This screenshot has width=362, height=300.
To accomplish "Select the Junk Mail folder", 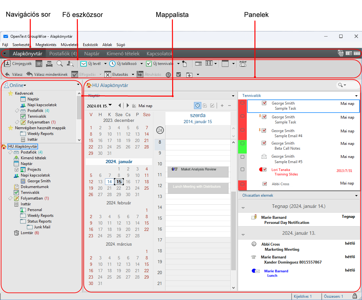I will click(42, 227).
